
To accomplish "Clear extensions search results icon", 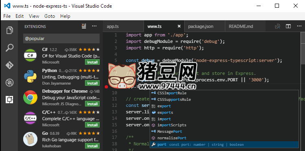I will (84, 26).
